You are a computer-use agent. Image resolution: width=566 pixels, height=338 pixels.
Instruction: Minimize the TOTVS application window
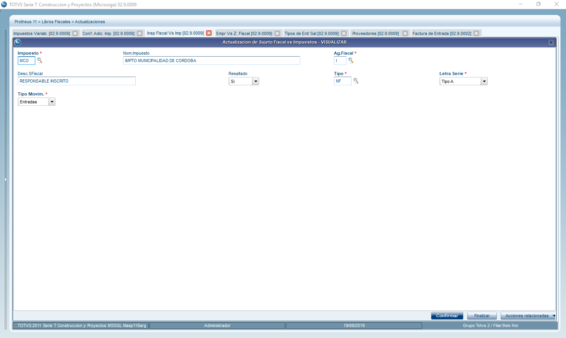tap(521, 4)
